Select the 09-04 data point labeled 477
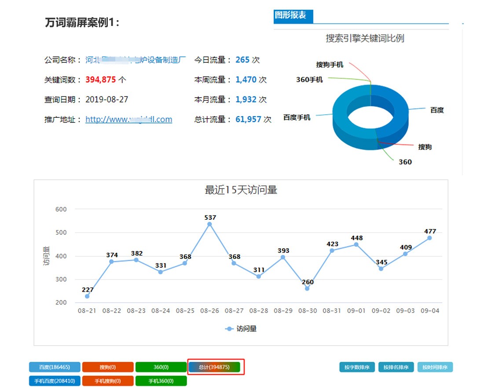 pyautogui.click(x=429, y=238)
